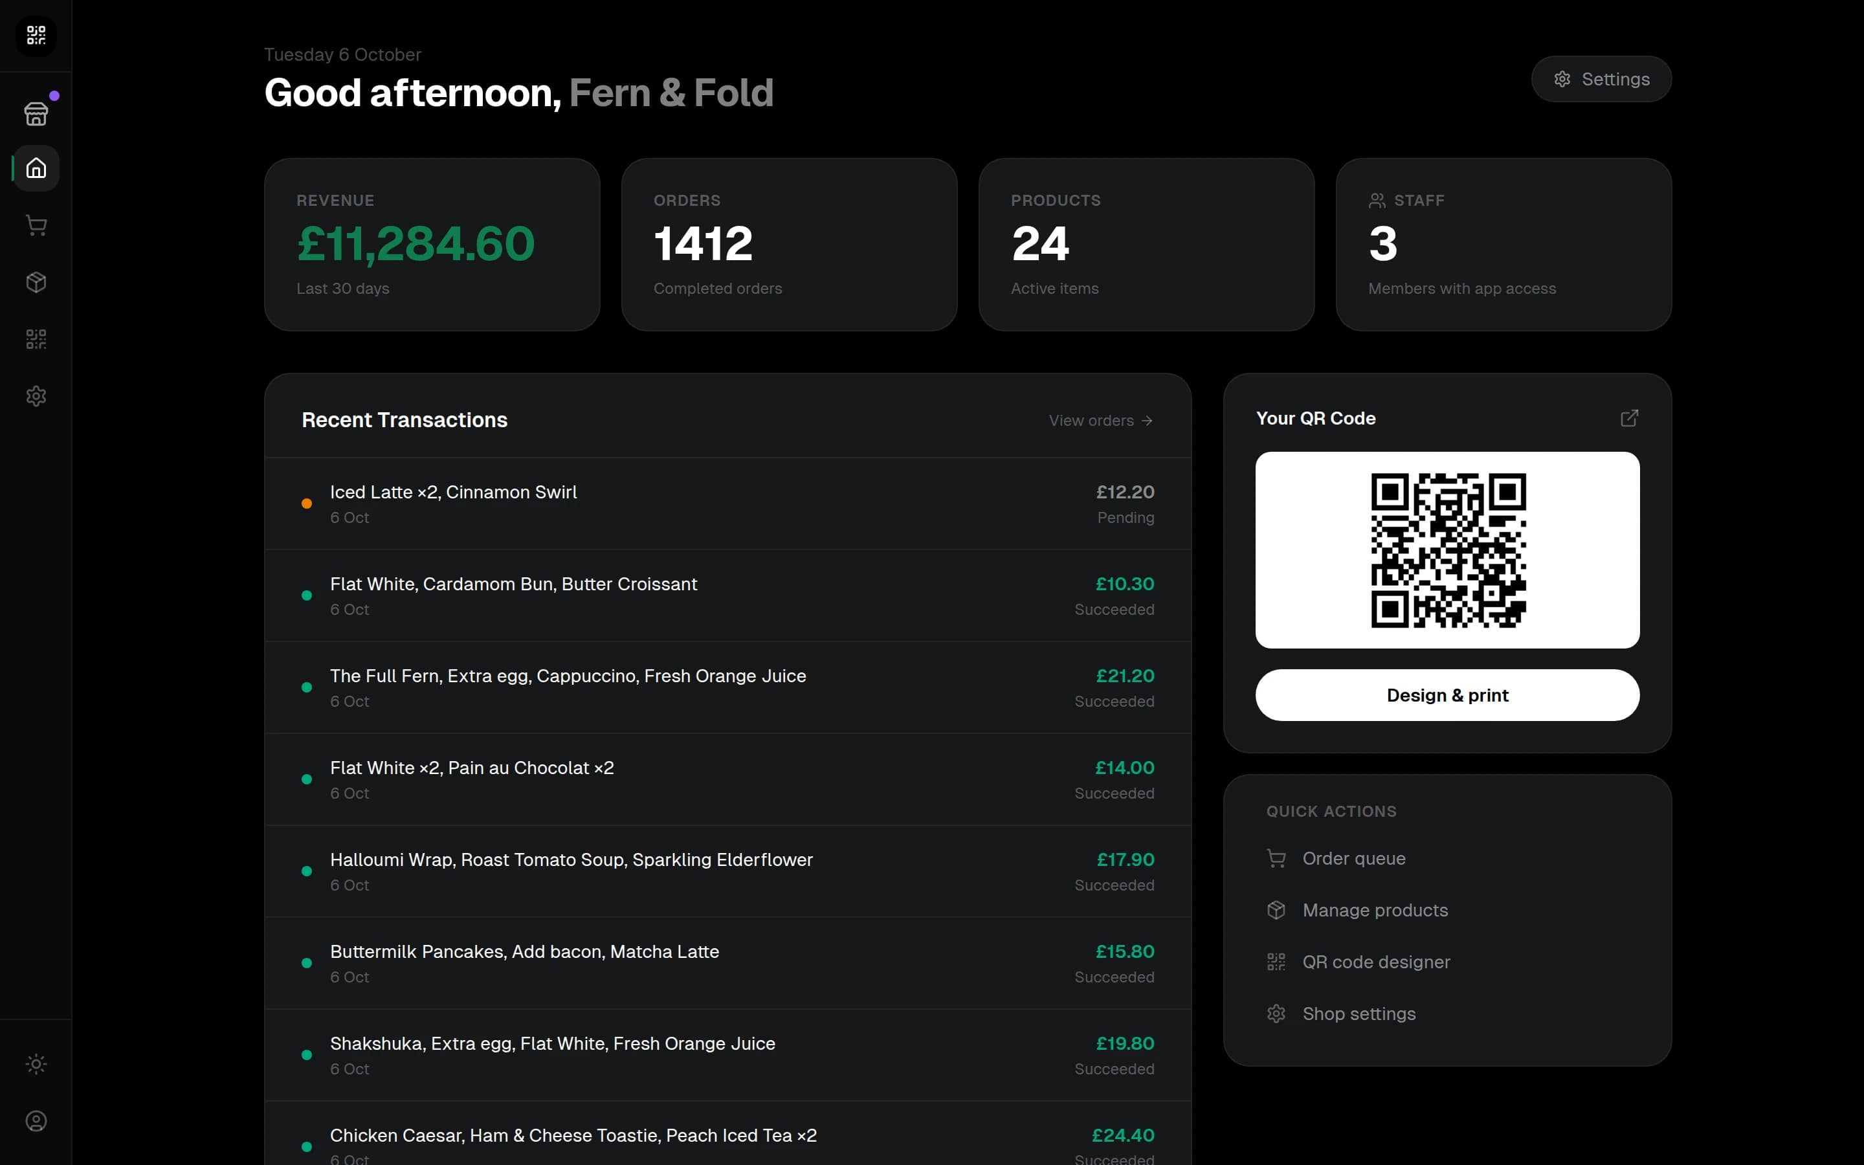This screenshot has width=1864, height=1165.
Task: Select the Shakshuka, Extra egg transaction
Action: pos(728,1055)
